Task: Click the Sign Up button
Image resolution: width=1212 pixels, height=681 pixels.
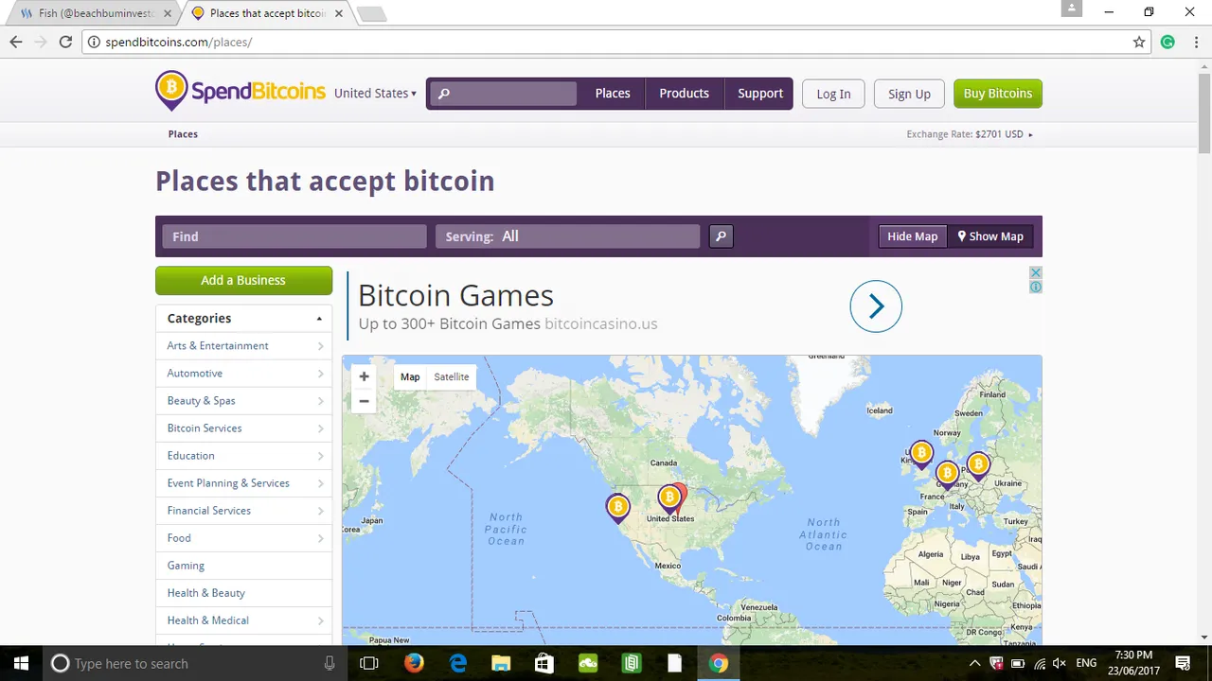Action: point(909,94)
